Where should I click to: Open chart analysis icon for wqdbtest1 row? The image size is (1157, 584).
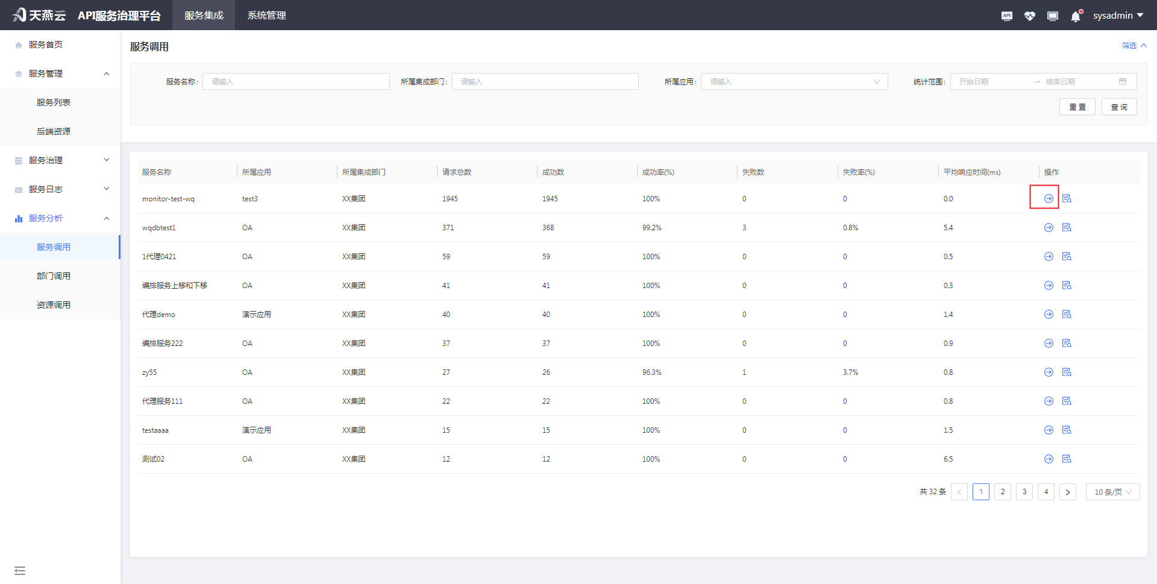coord(1067,228)
